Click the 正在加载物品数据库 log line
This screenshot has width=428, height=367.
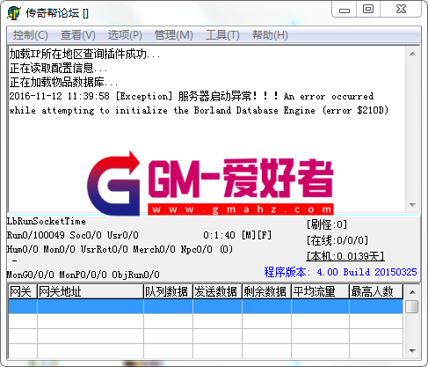(64, 83)
